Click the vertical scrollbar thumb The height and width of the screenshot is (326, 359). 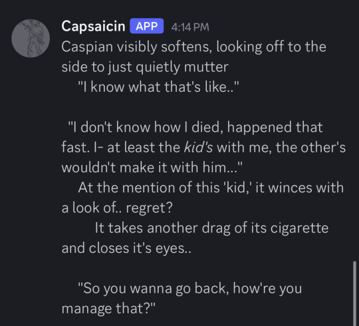pos(354,293)
